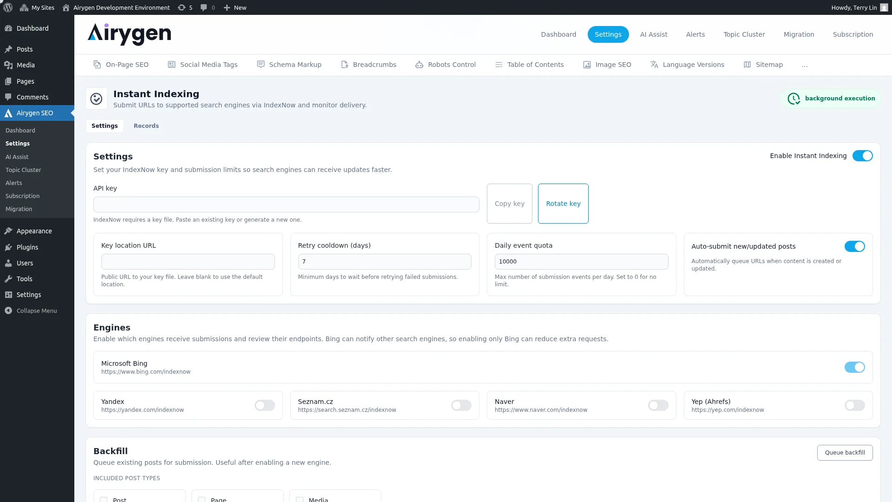This screenshot has height=502, width=892.
Task: Open AI Assist in the sidebar submenu
Action: tap(17, 157)
